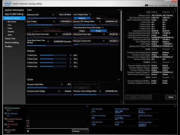Show info for Core Voltage Mode
Image resolution: width=180 pixels, height=135 pixels.
click(90, 15)
